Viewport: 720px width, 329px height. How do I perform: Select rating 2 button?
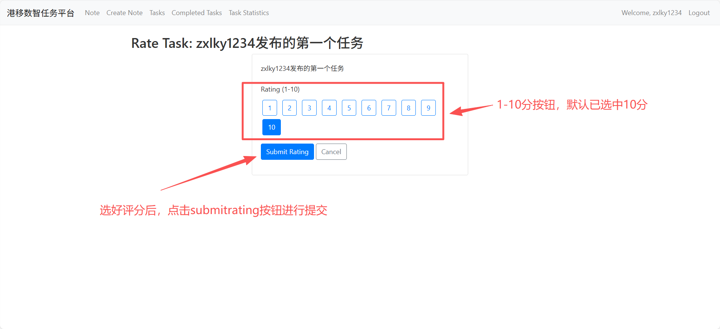coord(290,108)
